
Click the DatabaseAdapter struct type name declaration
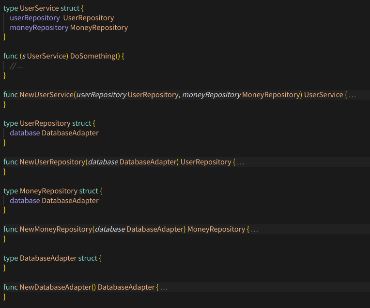coord(48,258)
